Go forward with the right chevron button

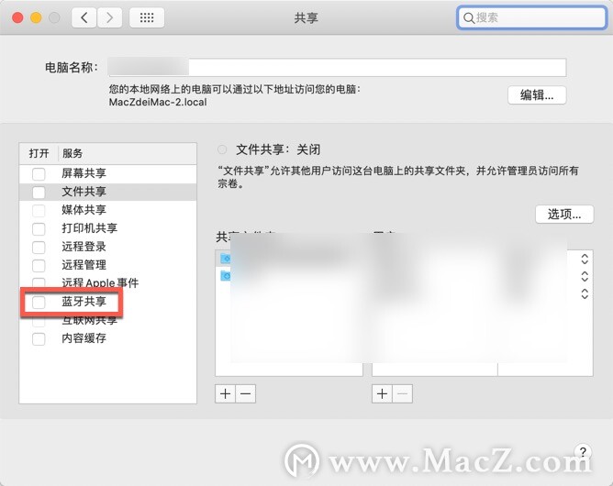[x=109, y=17]
